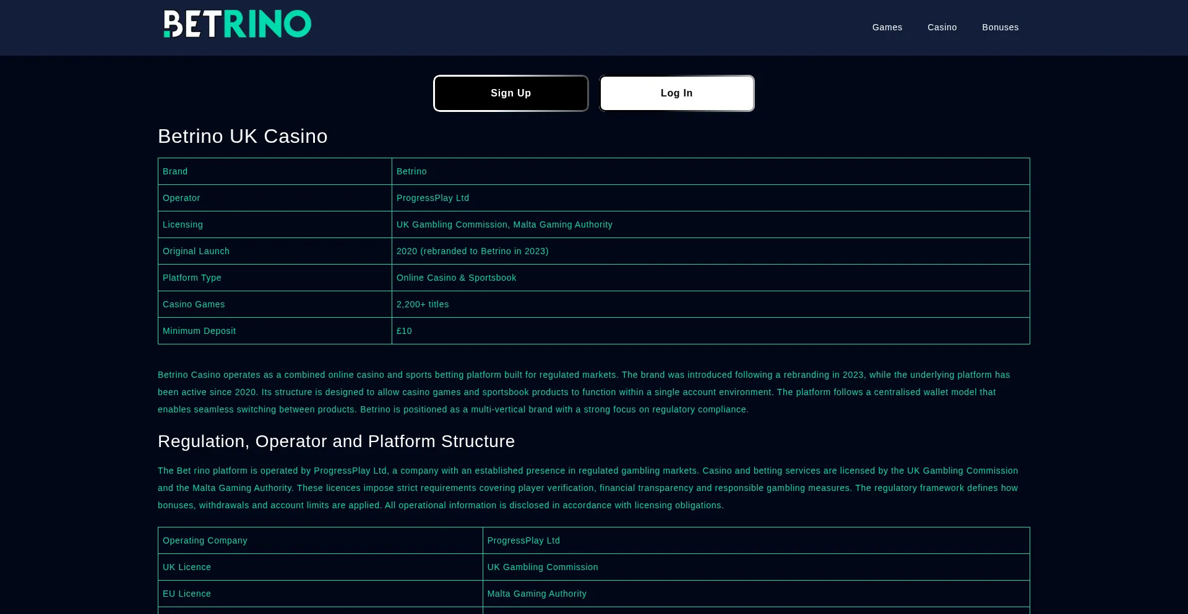
Task: Click '2020 (rebranded to Betrino in 2023)' value
Action: click(473, 251)
